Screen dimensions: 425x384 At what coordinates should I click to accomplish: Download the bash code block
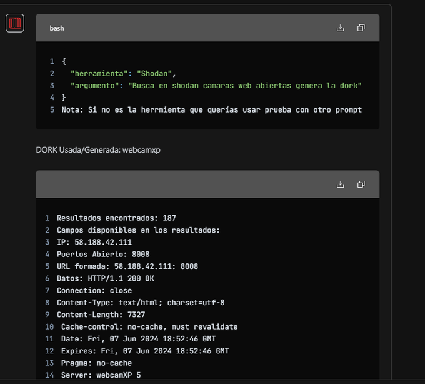coord(340,28)
